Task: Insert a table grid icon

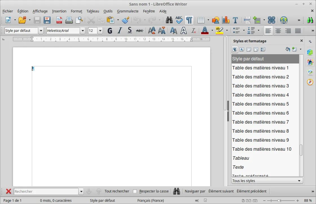Action: pos(201,20)
